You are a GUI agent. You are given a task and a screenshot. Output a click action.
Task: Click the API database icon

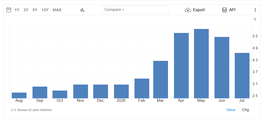pyautogui.click(x=224, y=10)
